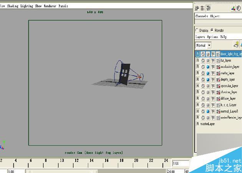Screen dimensions: 242x173
Task: Open the Lighting menu
Action: pyautogui.click(x=27, y=6)
